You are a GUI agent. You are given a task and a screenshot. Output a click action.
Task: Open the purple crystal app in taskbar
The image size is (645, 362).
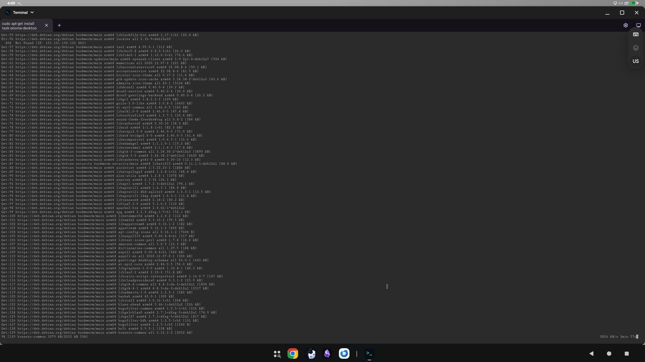click(327, 353)
